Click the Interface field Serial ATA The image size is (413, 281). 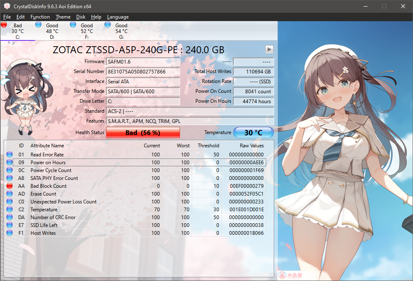pos(143,81)
